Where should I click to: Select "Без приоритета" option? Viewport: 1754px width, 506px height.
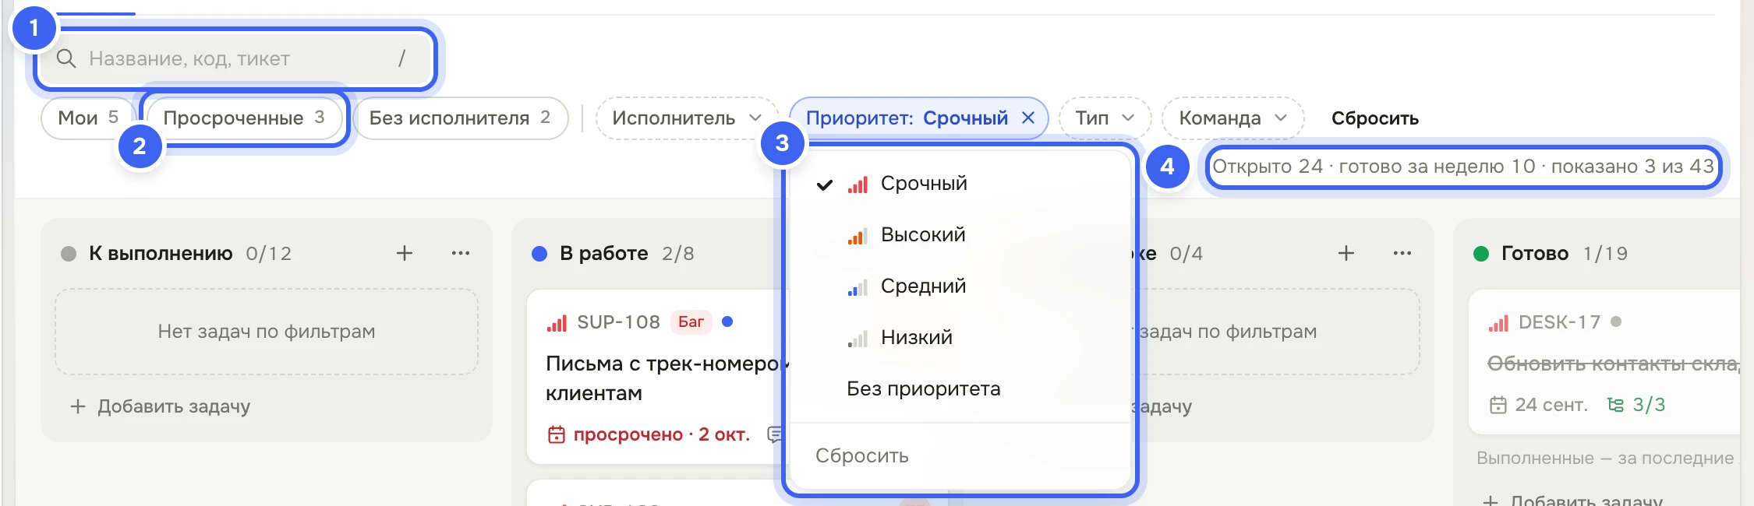tap(960, 389)
